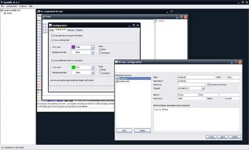Click the KynnIRC application icon in the title bar

(x=2, y=2)
